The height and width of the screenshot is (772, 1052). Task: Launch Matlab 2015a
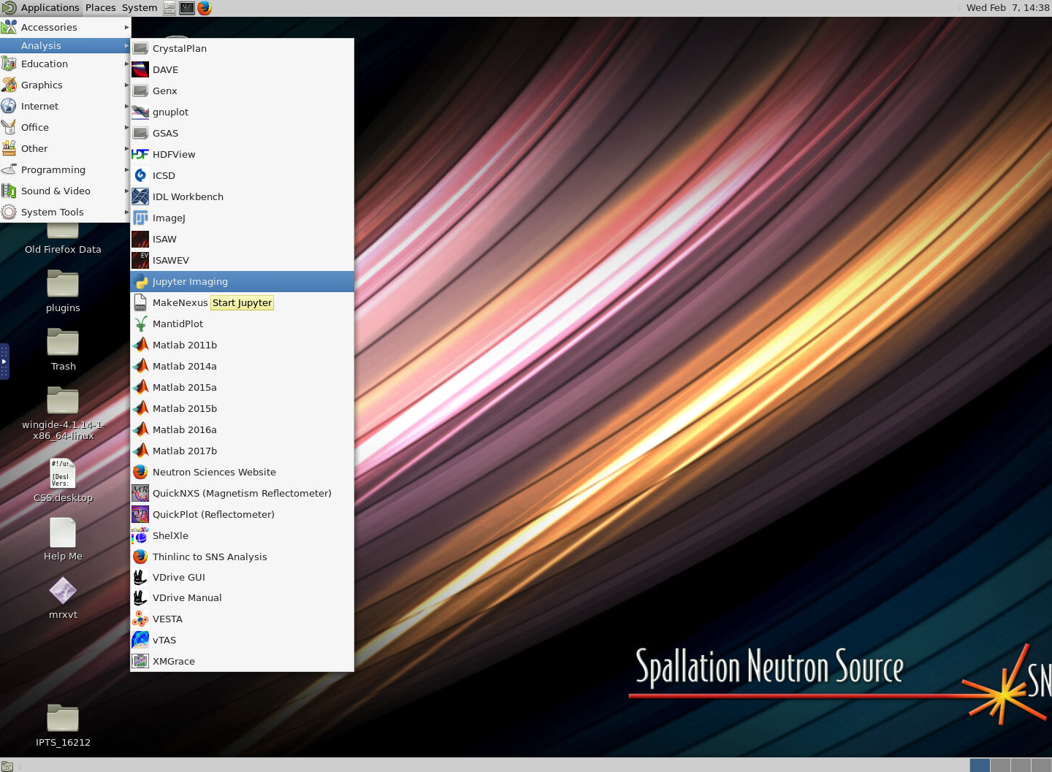coord(242,387)
